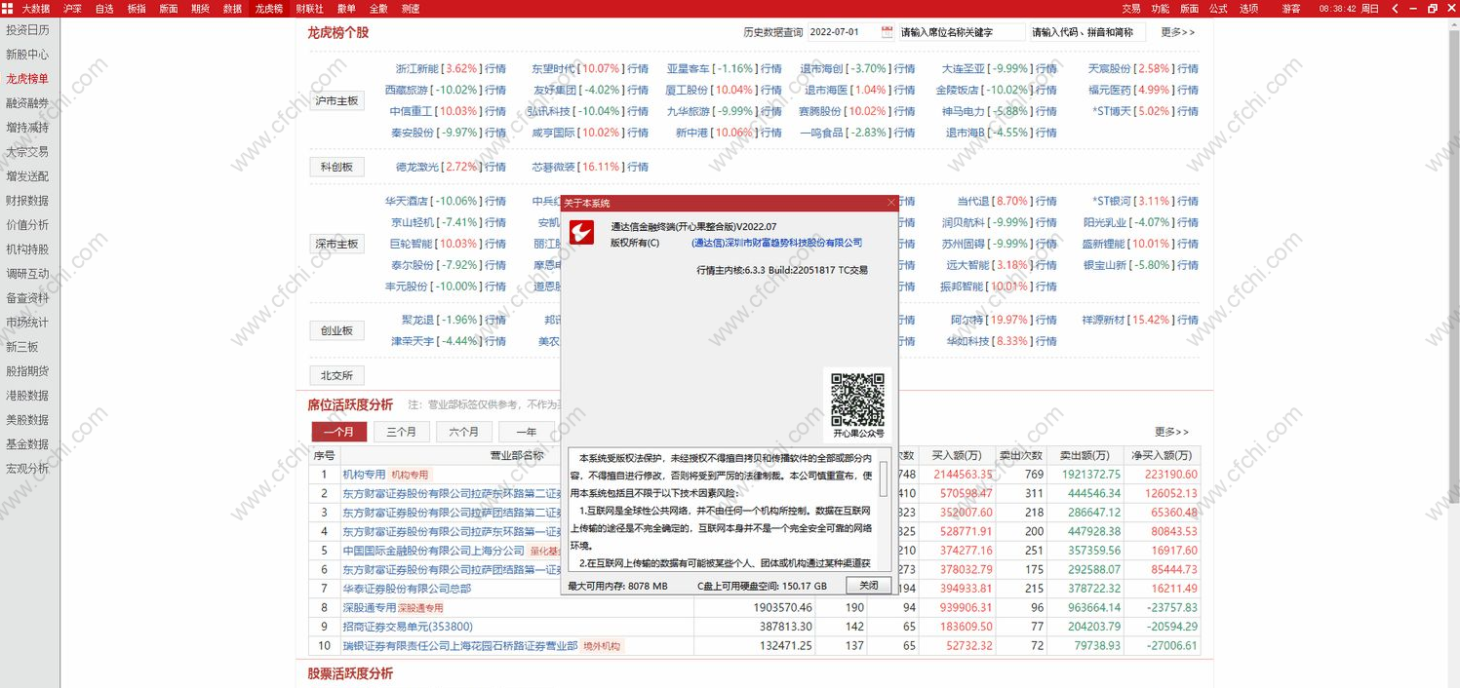Viewport: 1460px width, 688px height.
Task: Open the grid menu icon at top-left
Action: 8,8
